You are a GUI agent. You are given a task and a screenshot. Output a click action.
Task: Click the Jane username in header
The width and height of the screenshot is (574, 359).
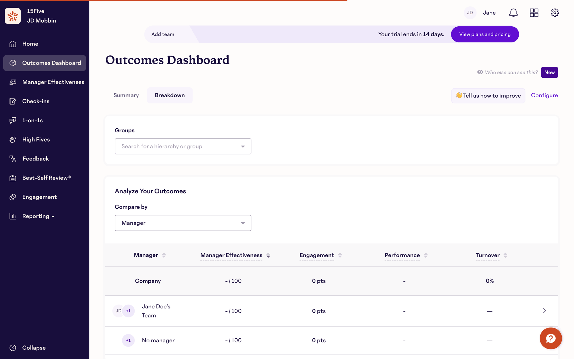point(489,13)
